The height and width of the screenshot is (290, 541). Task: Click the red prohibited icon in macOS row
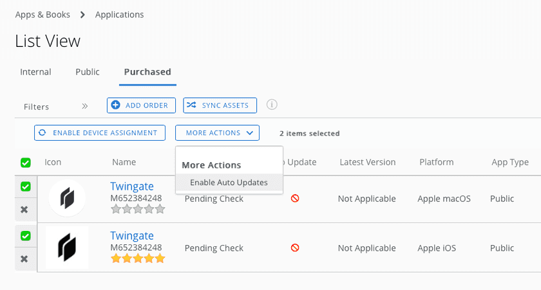click(x=295, y=199)
